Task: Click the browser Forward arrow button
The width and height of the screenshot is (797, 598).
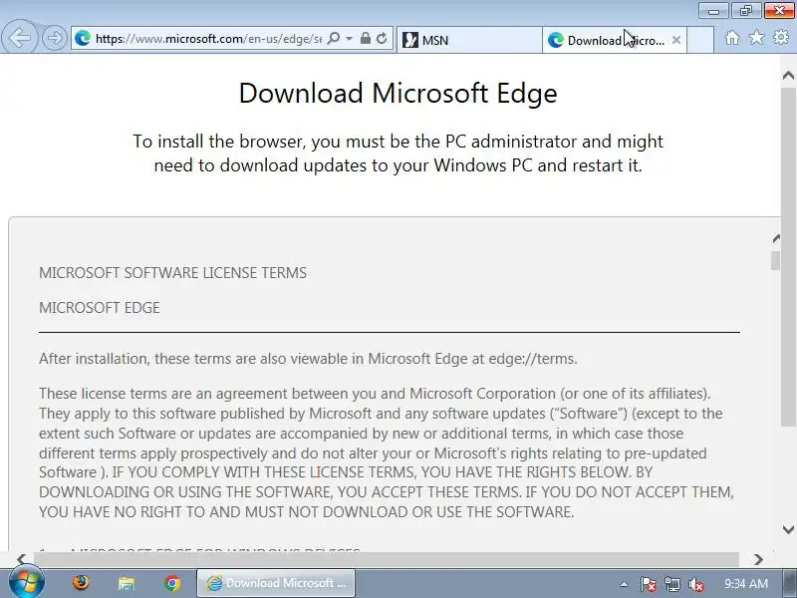Action: click(55, 38)
